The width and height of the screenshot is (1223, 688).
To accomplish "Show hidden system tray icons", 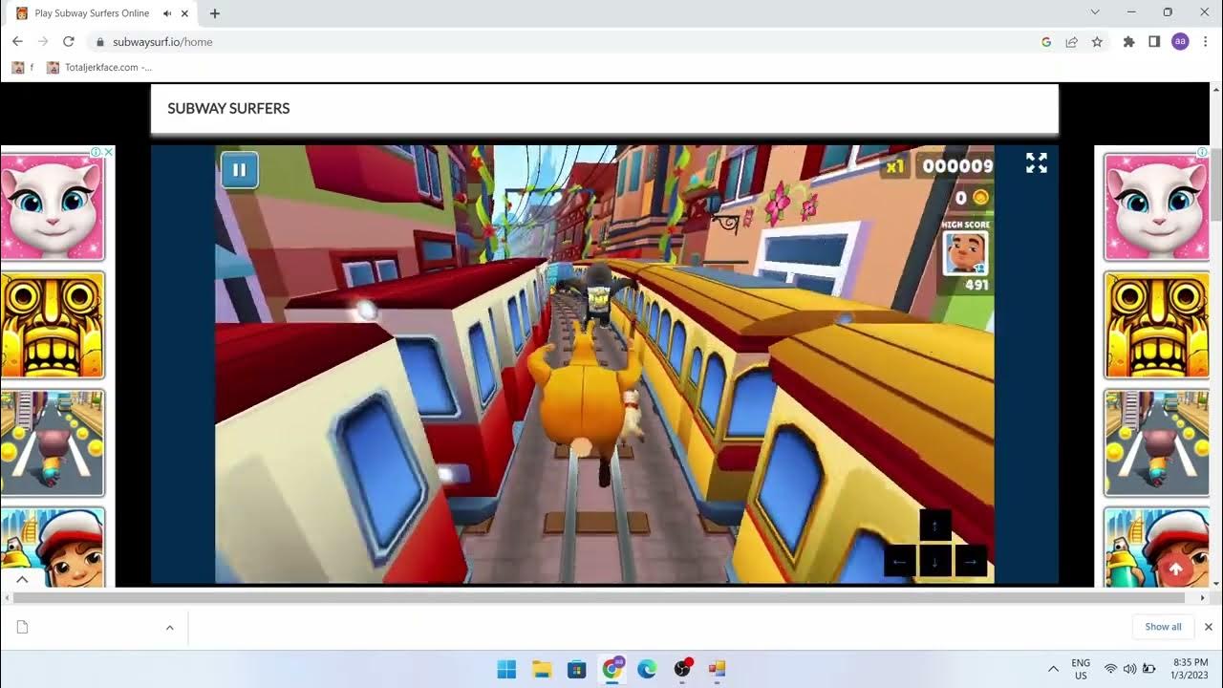I will 1053,669.
